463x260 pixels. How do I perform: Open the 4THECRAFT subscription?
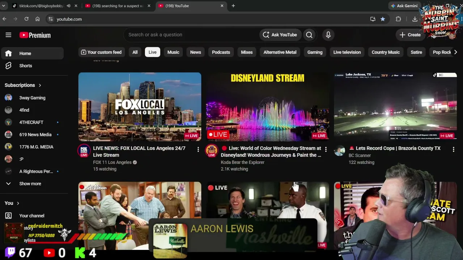tap(32, 122)
